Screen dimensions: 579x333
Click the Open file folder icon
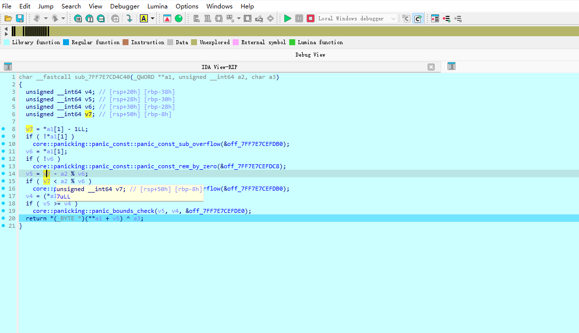[x=8, y=18]
